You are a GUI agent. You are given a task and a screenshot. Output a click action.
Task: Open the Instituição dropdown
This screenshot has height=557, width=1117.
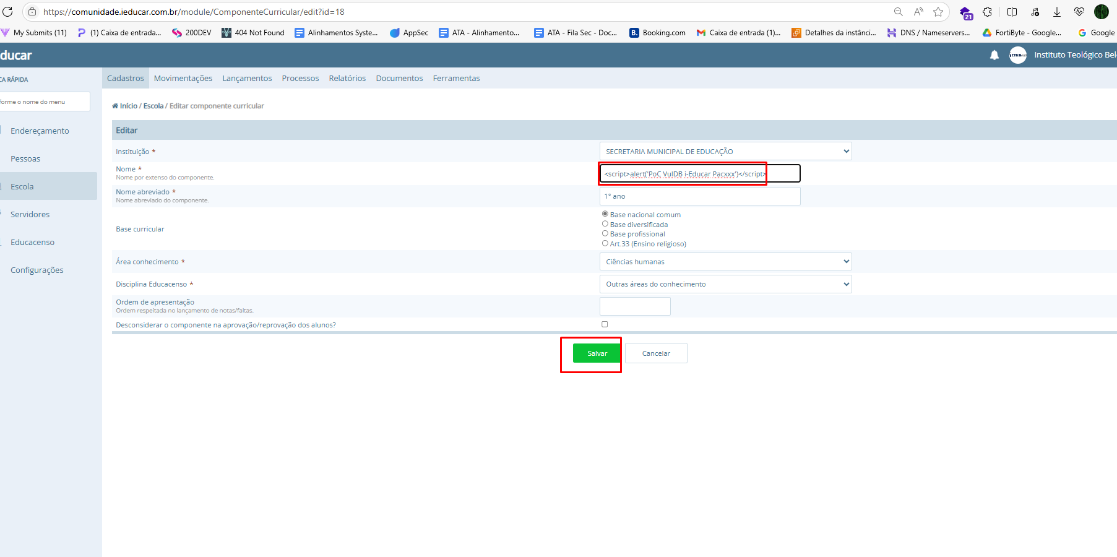pos(725,151)
